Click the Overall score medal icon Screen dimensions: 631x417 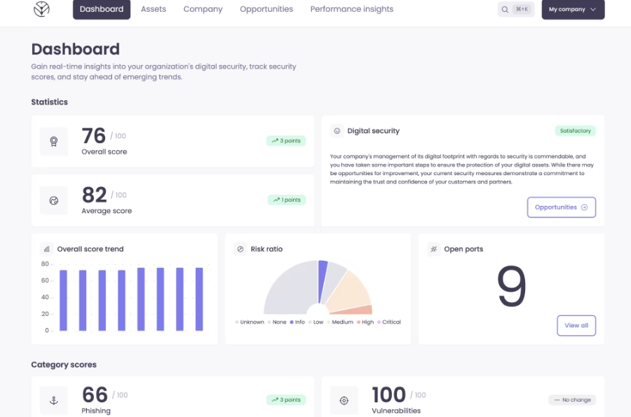(53, 141)
